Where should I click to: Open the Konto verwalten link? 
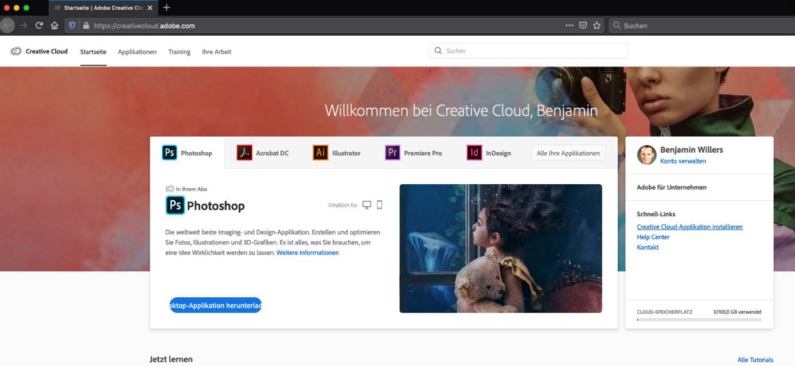tap(683, 161)
